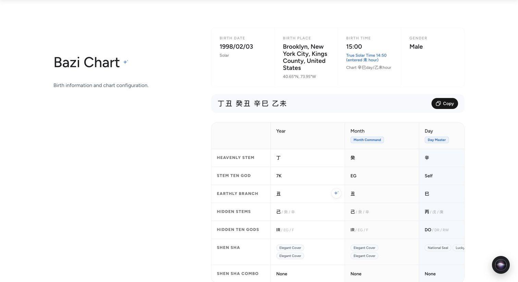This screenshot has width=518, height=282.
Task: Click the SHEN SHA COMBO row label
Action: pyautogui.click(x=237, y=273)
